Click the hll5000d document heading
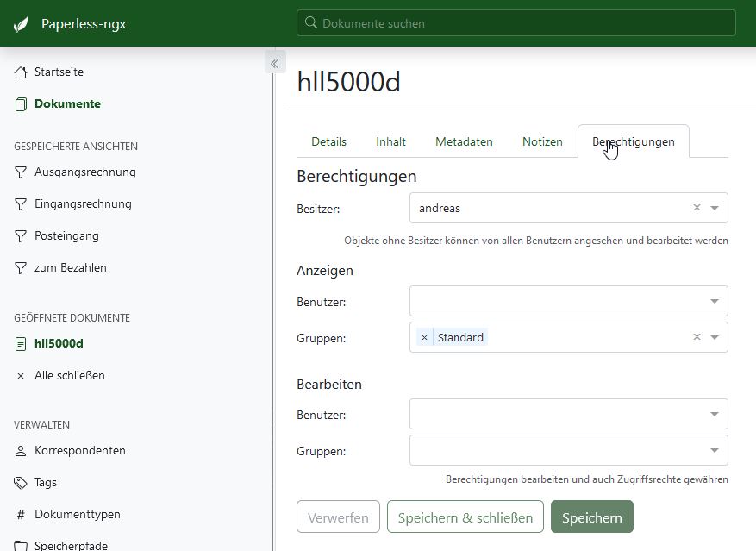Screen dimensions: 756x551 point(348,82)
